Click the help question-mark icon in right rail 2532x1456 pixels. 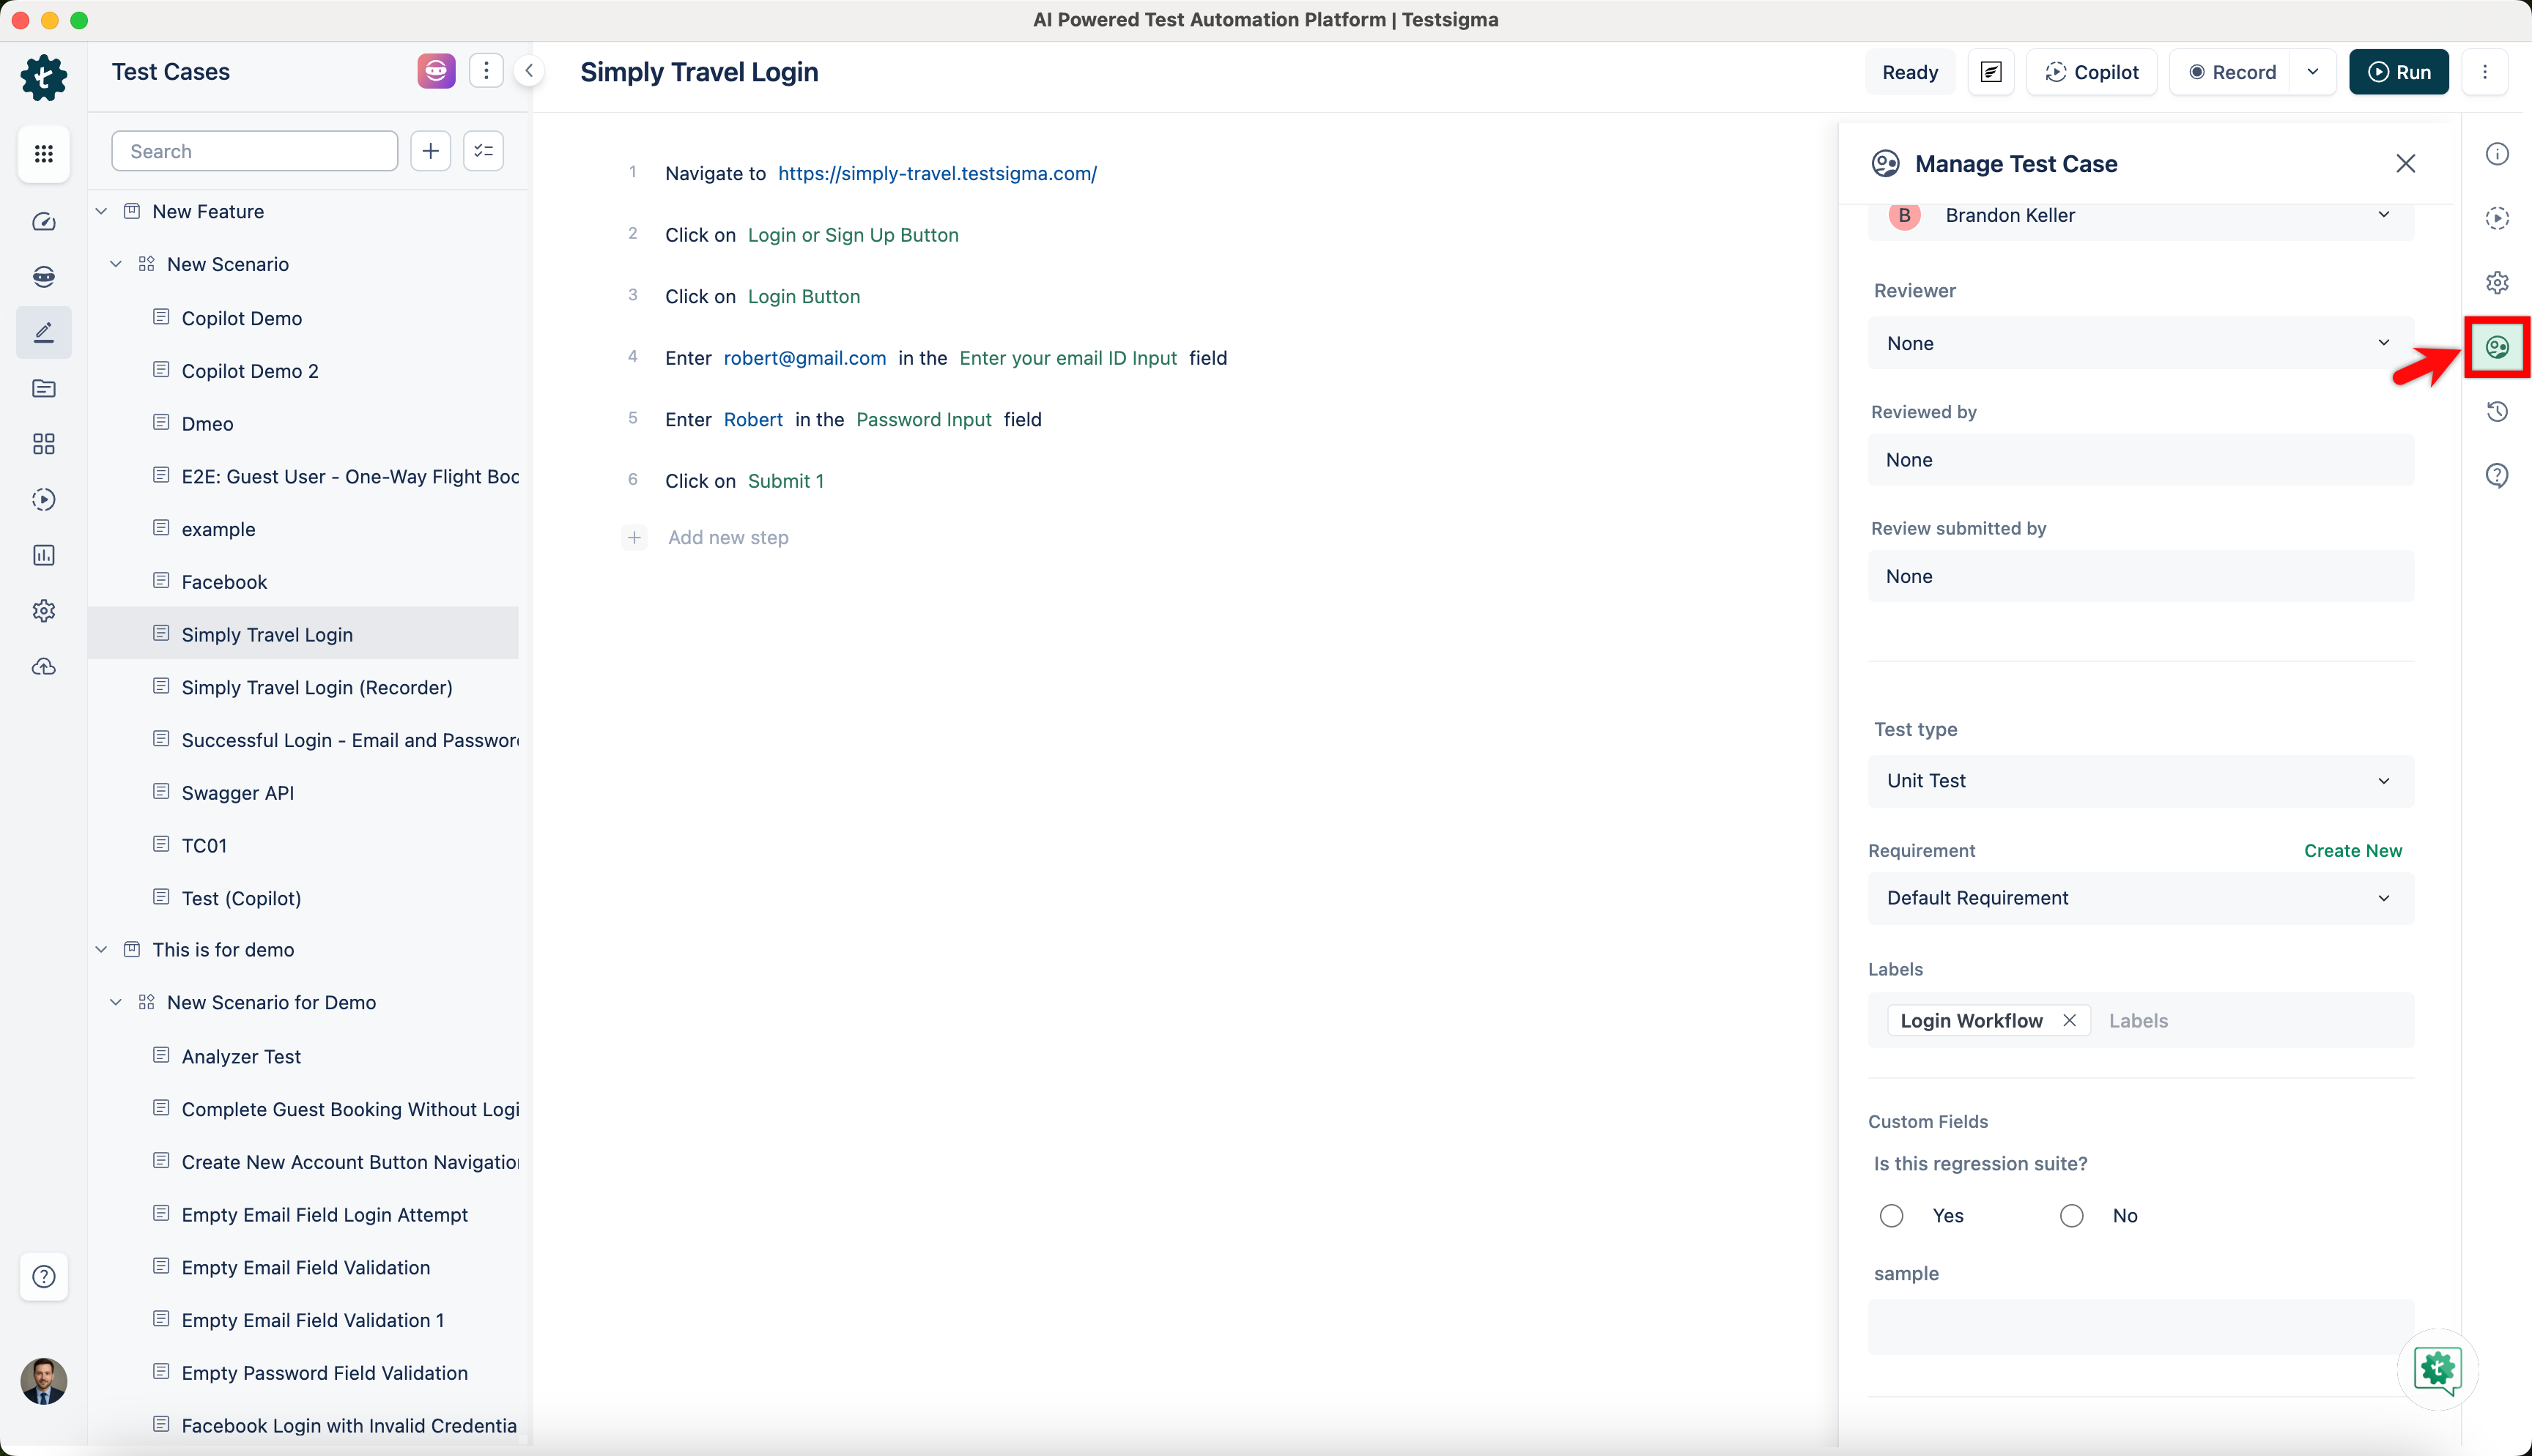(x=2497, y=475)
